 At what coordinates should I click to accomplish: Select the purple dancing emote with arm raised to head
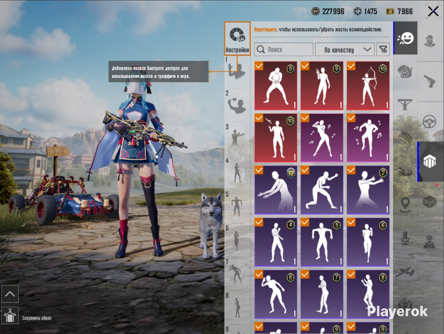tap(322, 138)
